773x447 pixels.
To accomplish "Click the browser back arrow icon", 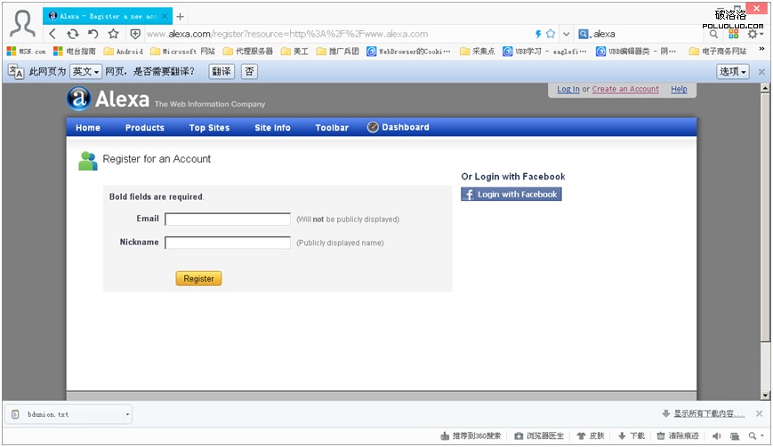I will coord(52,34).
